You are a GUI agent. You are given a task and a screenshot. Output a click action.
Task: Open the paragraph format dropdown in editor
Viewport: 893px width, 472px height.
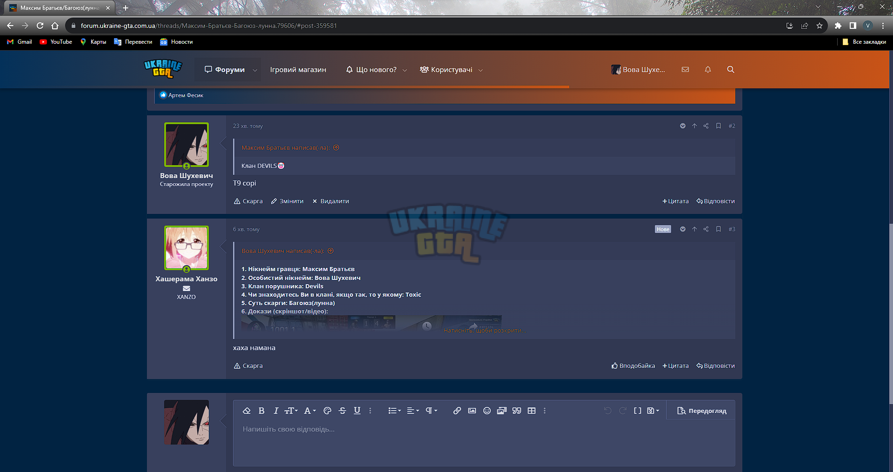pos(432,411)
